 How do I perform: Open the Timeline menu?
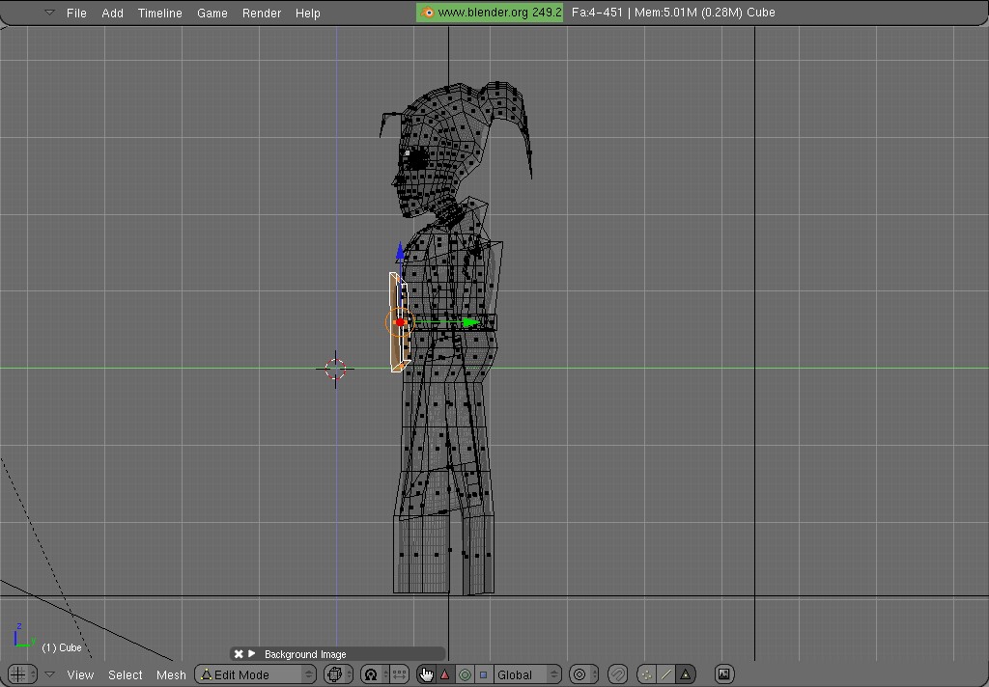tap(159, 13)
